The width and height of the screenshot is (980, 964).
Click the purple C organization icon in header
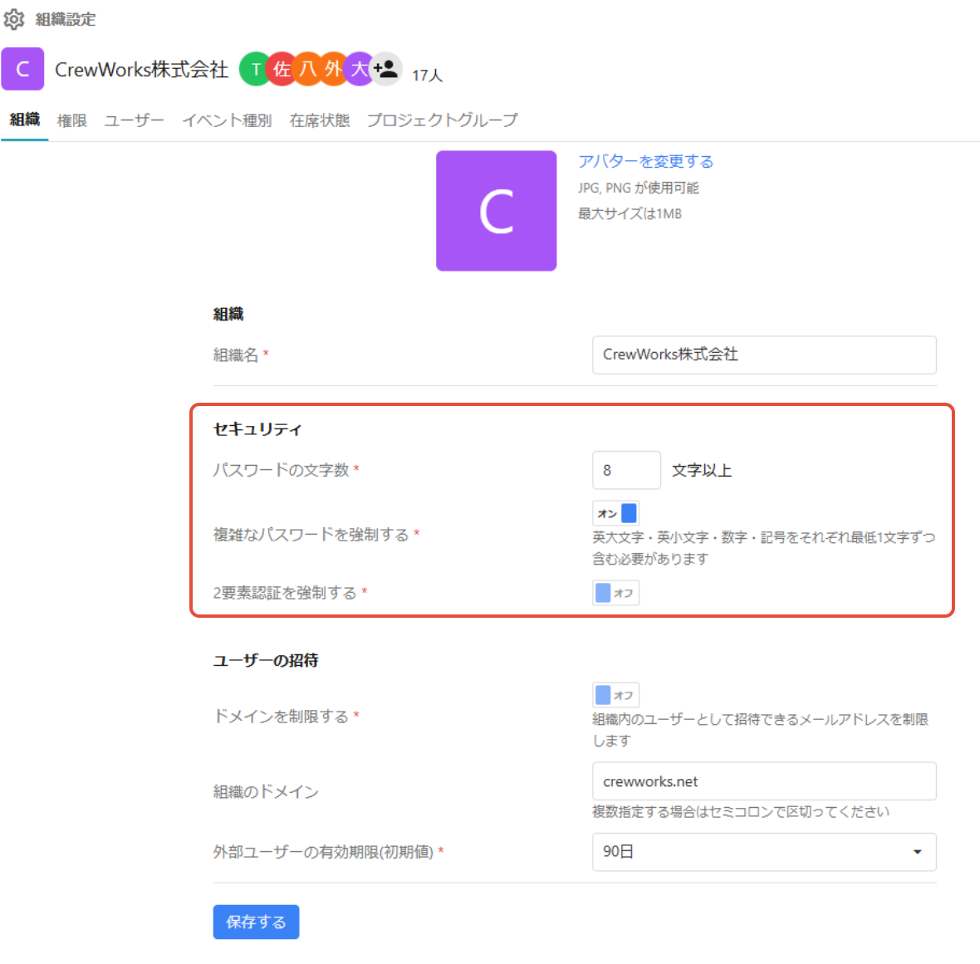click(x=22, y=69)
